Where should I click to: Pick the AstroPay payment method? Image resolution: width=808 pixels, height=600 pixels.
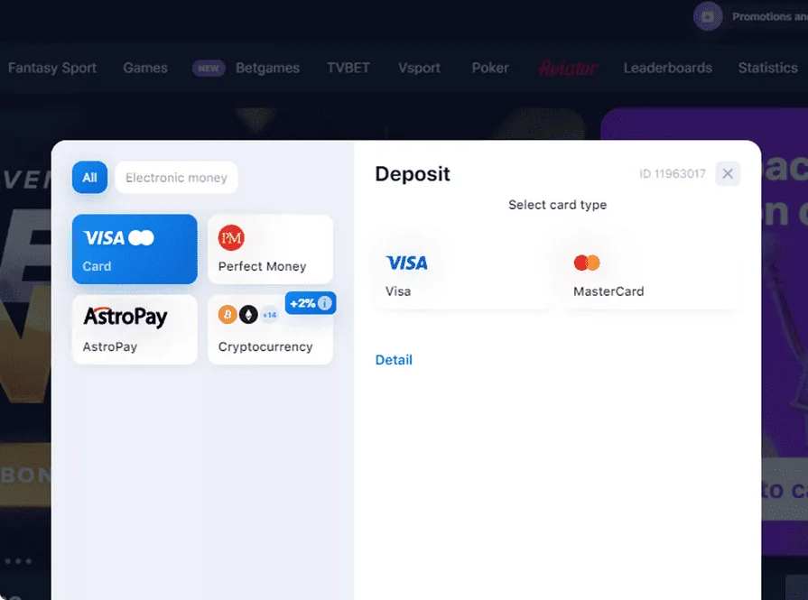coord(135,329)
